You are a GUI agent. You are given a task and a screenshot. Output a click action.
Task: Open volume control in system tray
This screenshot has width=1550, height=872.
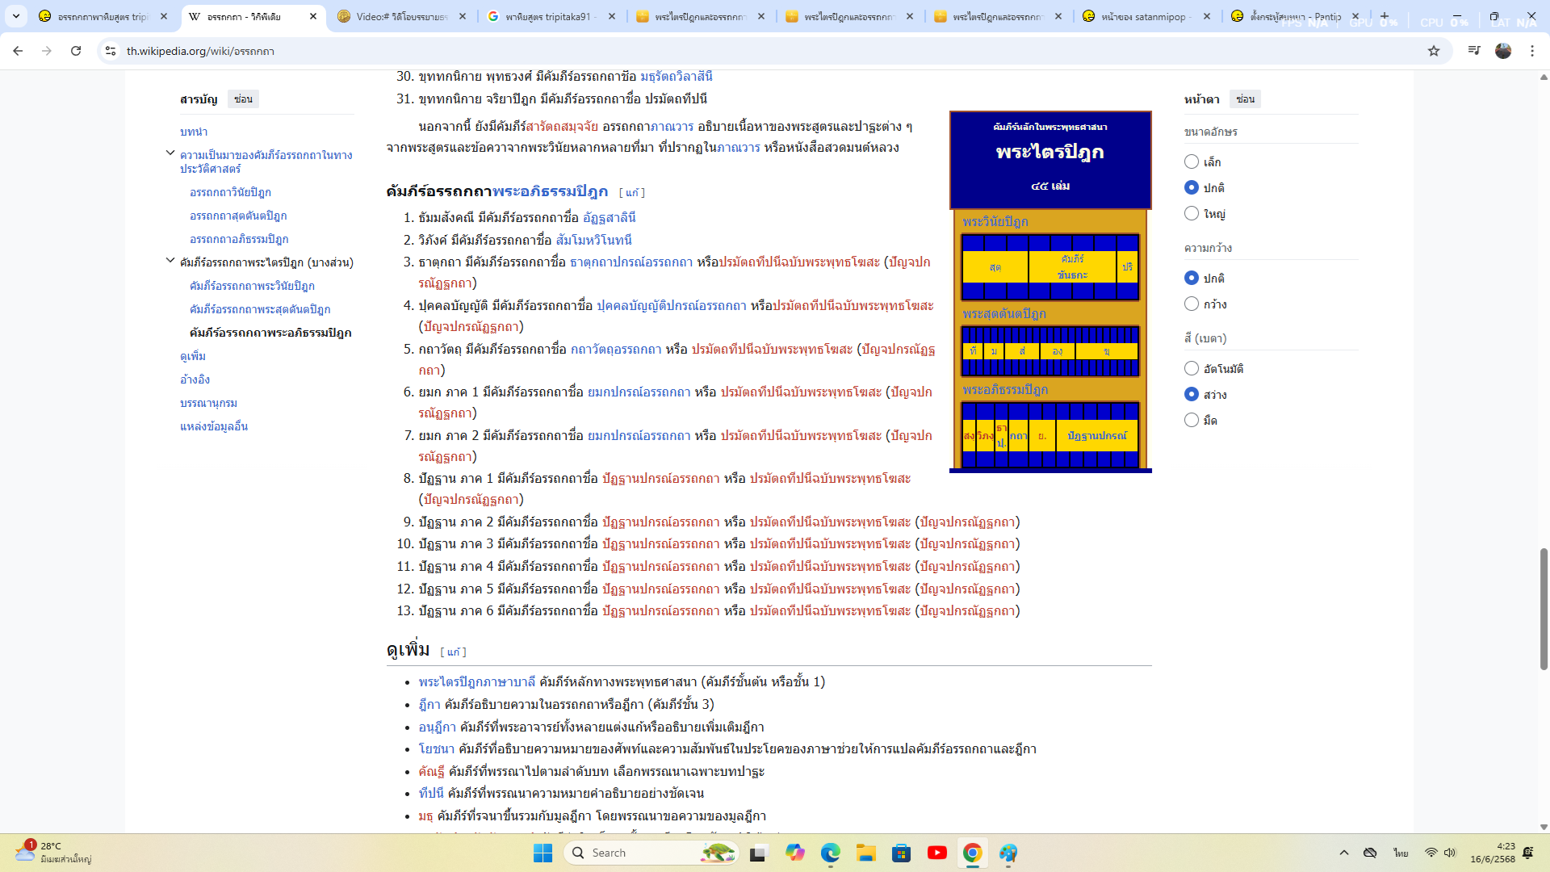(x=1450, y=853)
